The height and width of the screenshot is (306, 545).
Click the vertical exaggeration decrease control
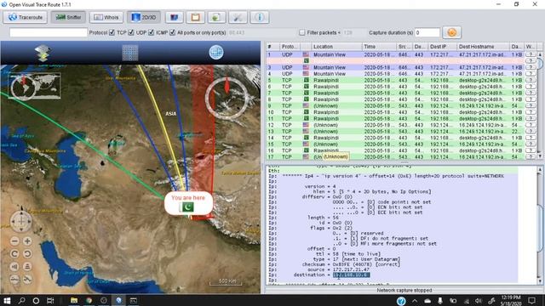14,279
